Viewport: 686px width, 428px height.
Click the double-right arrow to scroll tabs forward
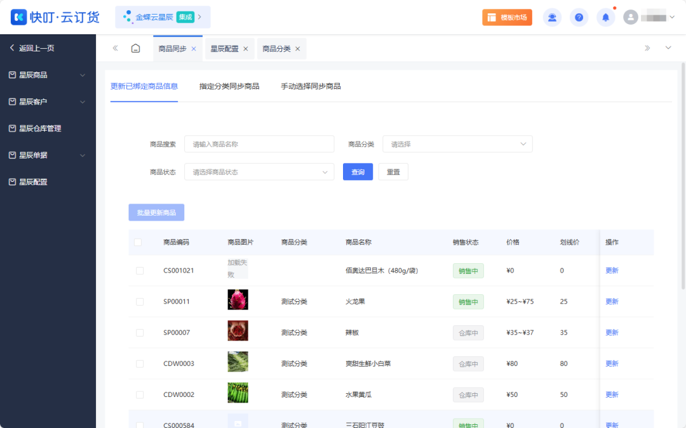click(647, 48)
